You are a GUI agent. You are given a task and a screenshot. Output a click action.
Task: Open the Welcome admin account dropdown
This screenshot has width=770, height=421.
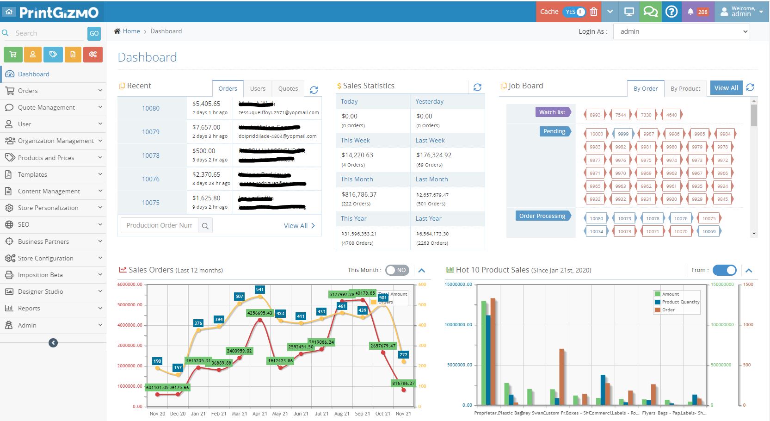[742, 12]
